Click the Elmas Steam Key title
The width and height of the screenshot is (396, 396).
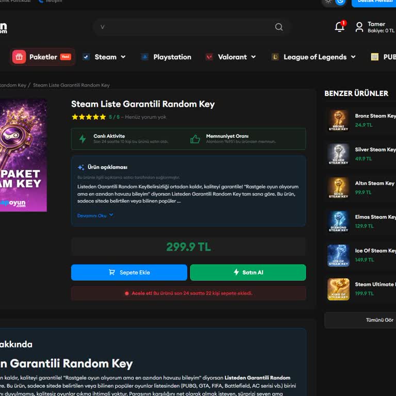click(375, 217)
